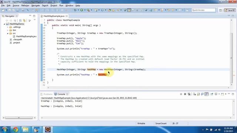Screen dimensions: 237x133
Task: Toggle Link with Editor in Navigator
Action: pos(24,20)
